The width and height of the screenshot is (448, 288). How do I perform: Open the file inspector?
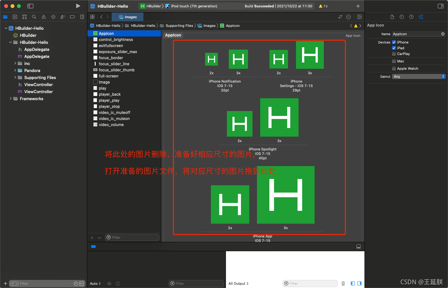point(392,17)
